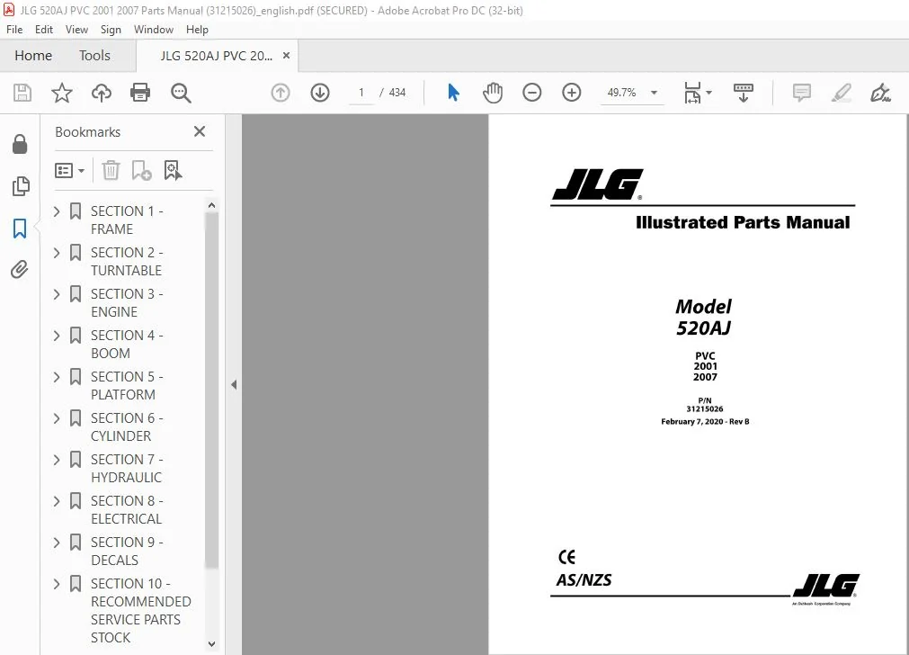The height and width of the screenshot is (655, 909).
Task: Click bookmarks scrollbar up arrow
Action: [211, 205]
